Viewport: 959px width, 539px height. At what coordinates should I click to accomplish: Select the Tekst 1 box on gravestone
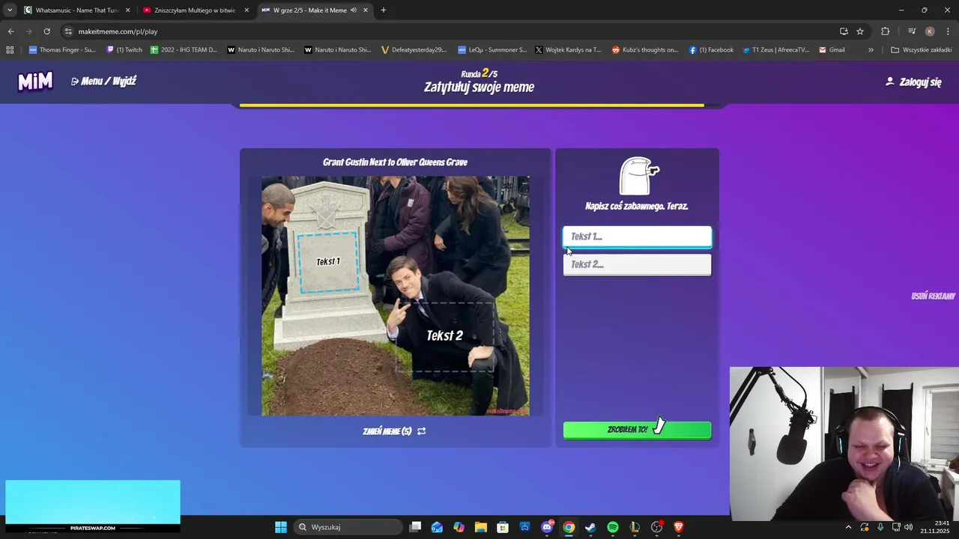tap(328, 262)
